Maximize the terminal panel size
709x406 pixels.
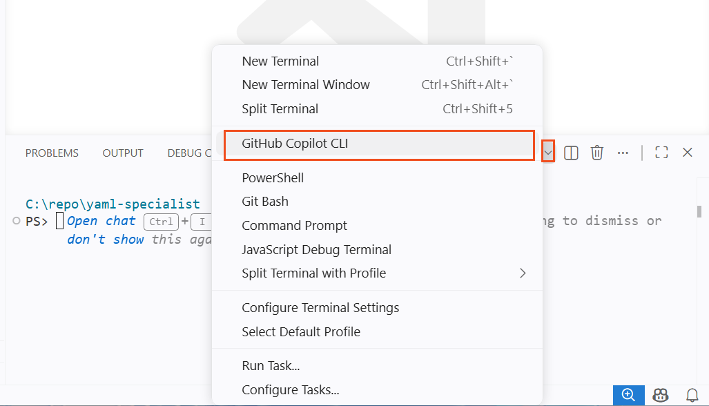661,153
